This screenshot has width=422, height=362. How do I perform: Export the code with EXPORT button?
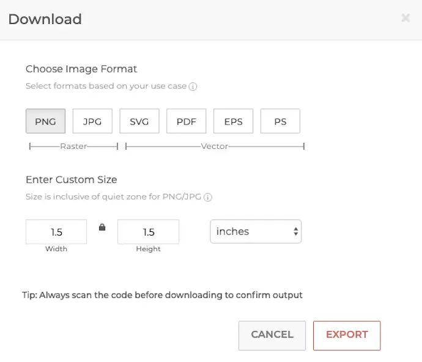pos(347,335)
